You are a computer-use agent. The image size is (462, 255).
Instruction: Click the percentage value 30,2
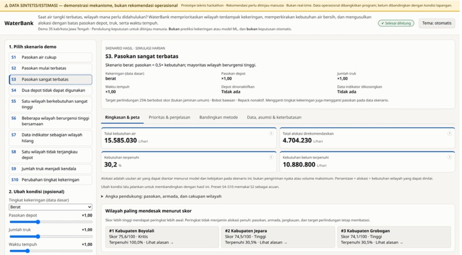pyautogui.click(x=111, y=164)
